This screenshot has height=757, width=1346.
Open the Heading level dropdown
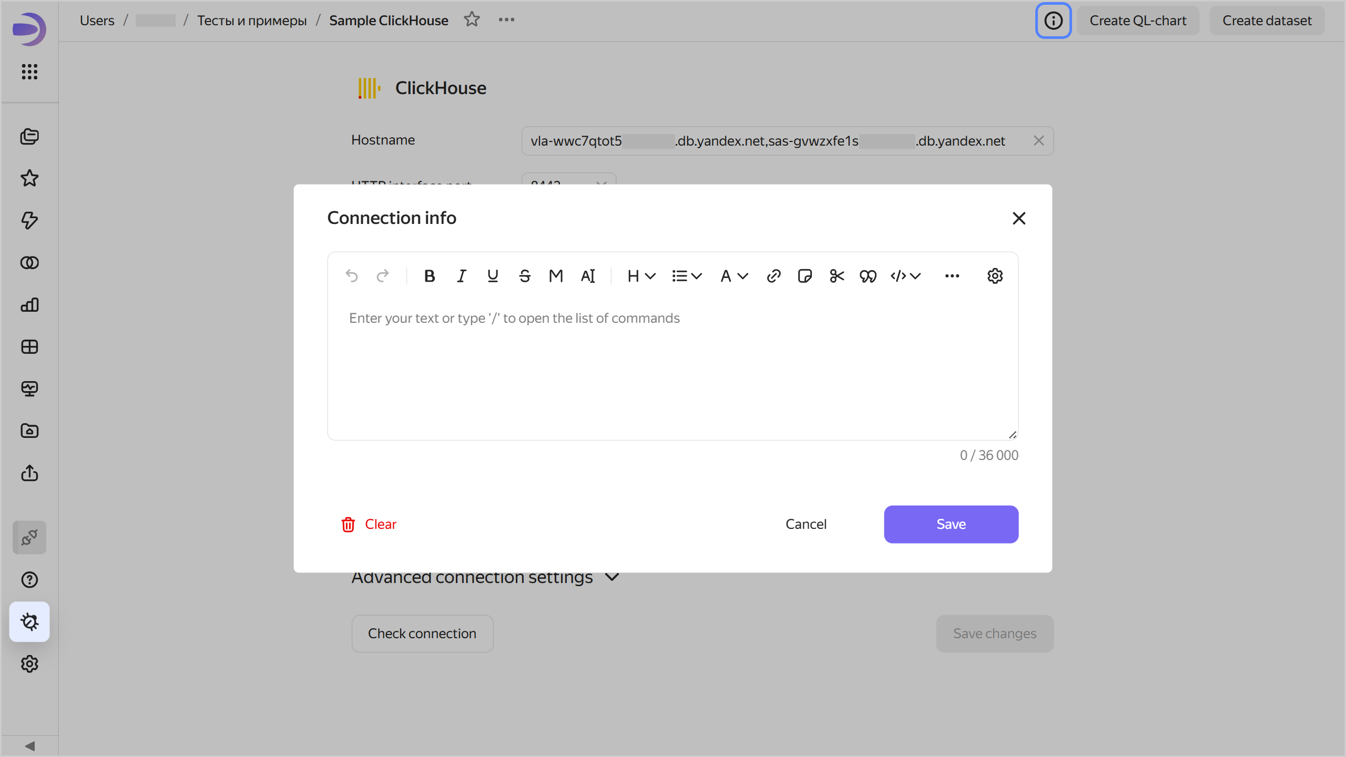(641, 276)
